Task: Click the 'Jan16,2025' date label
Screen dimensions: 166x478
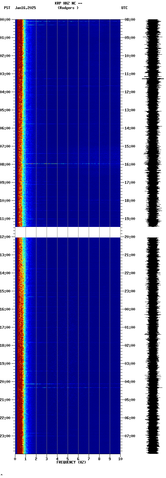Action: pyautogui.click(x=26, y=8)
